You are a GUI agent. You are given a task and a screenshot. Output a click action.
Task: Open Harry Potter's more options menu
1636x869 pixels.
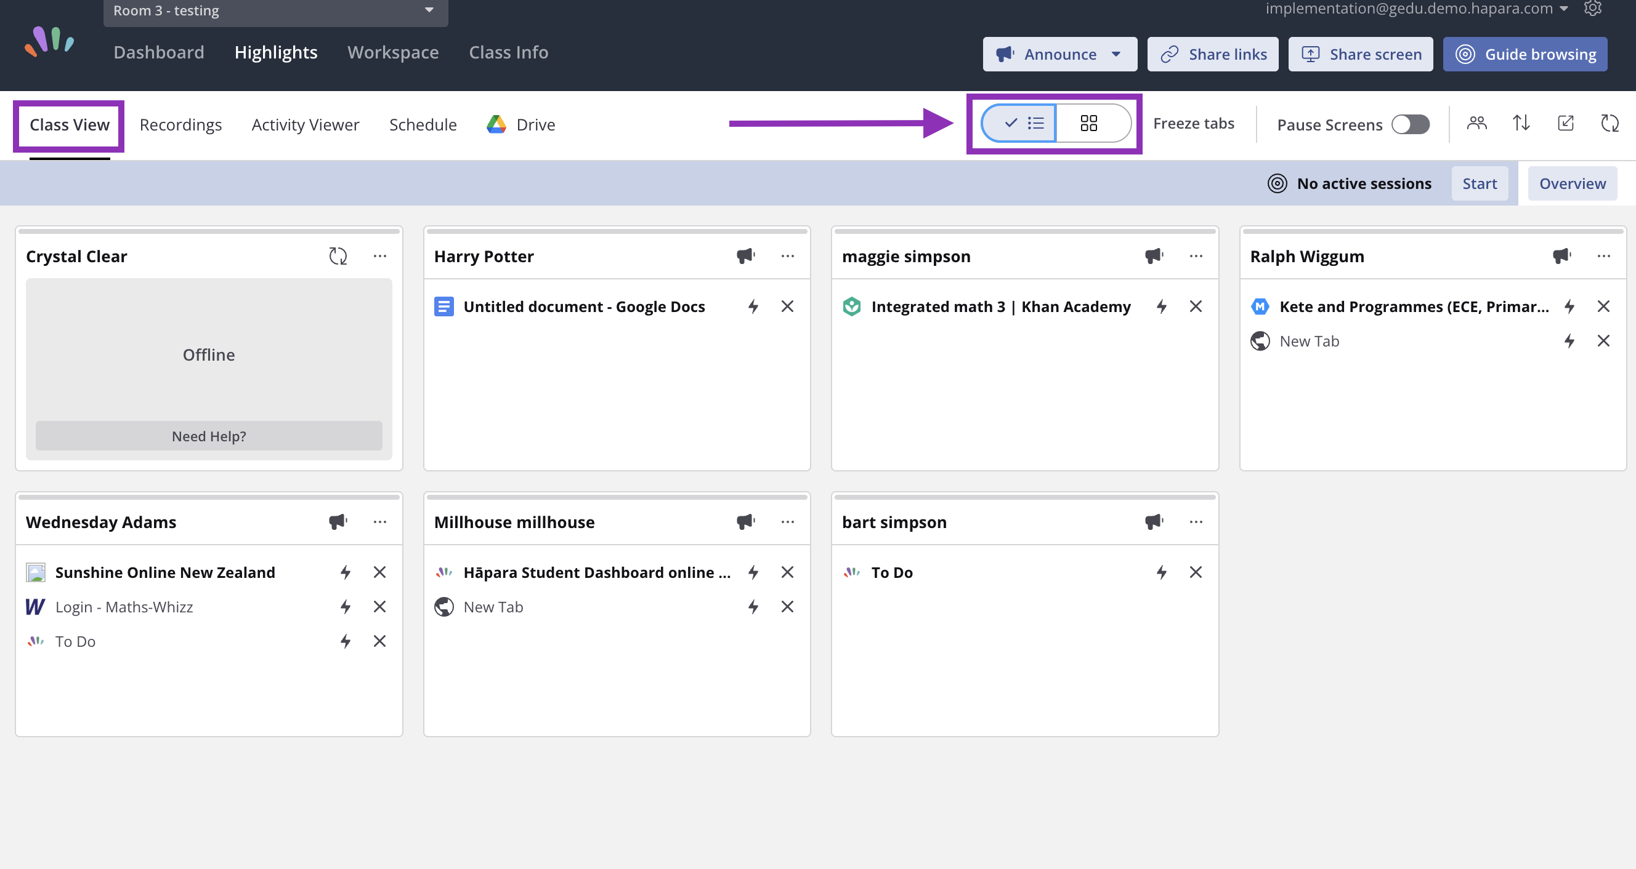(788, 257)
